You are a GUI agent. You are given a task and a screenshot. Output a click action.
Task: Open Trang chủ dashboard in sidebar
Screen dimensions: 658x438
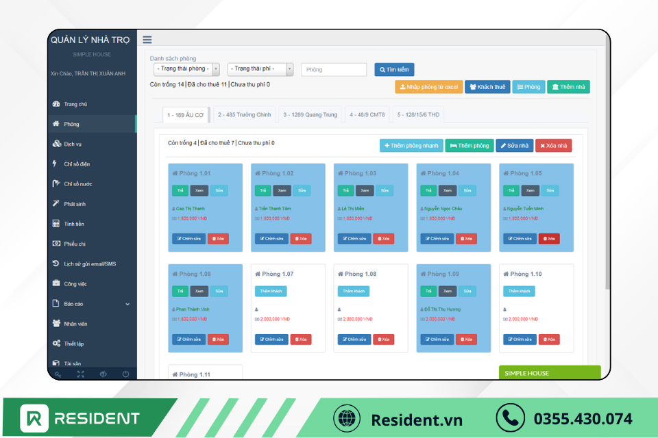tap(75, 104)
